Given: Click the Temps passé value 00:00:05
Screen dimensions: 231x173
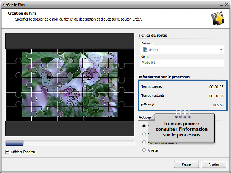Looking at the screenshot, I should click(216, 86).
